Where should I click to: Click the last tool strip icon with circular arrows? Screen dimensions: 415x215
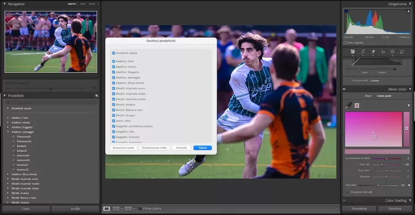click(402, 52)
